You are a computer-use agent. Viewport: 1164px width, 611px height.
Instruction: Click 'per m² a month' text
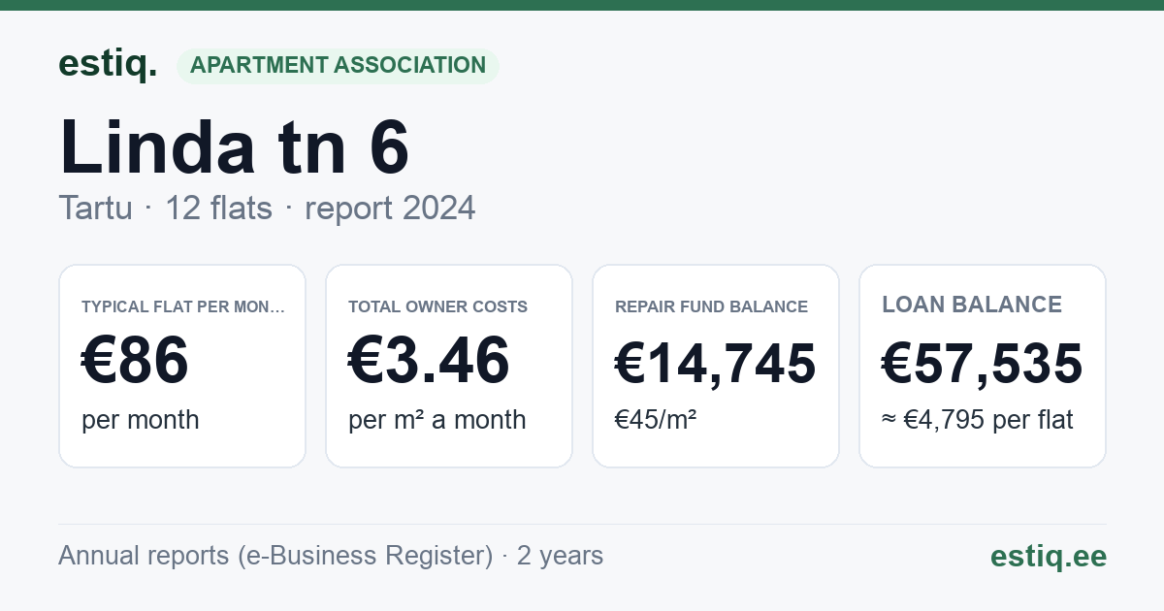click(x=437, y=420)
